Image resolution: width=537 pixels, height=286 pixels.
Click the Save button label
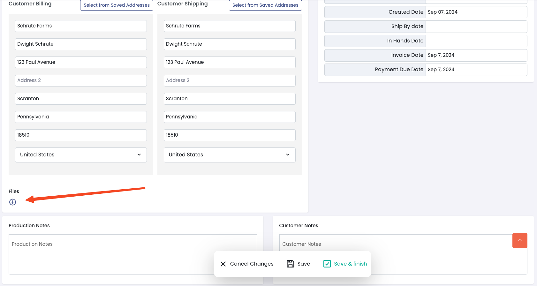pyautogui.click(x=304, y=264)
